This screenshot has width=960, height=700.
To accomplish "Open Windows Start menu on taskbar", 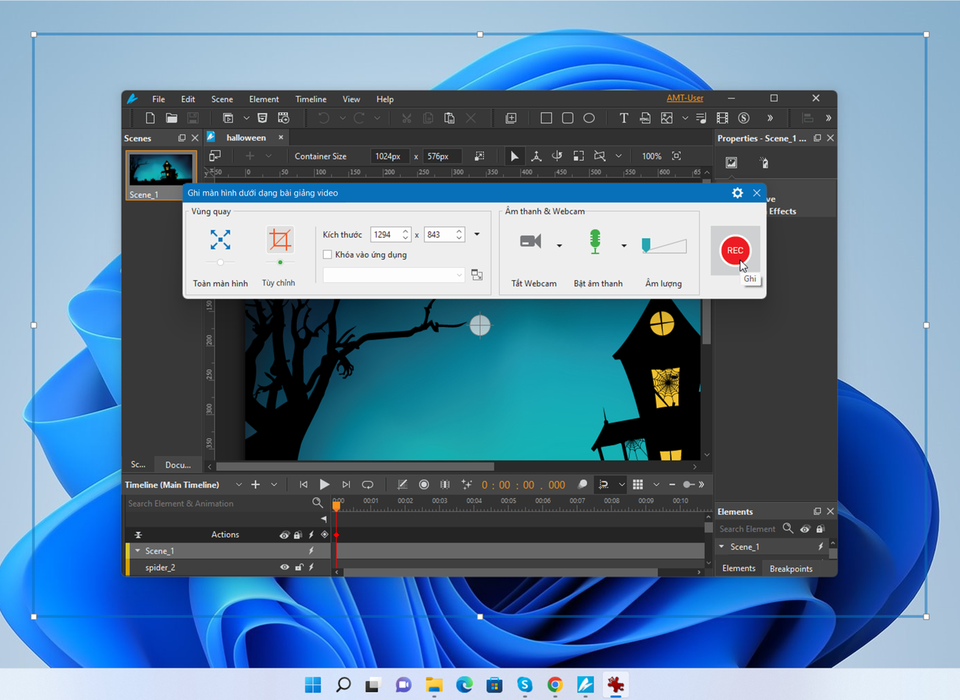I will (x=313, y=685).
